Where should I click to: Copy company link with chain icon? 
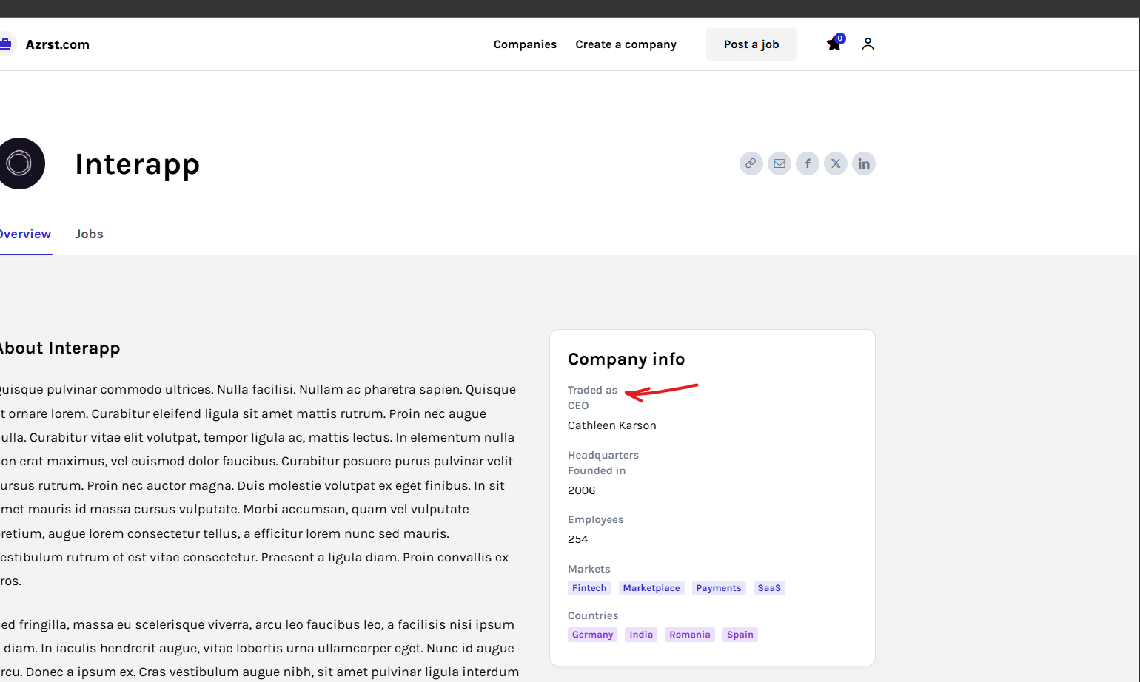point(751,163)
